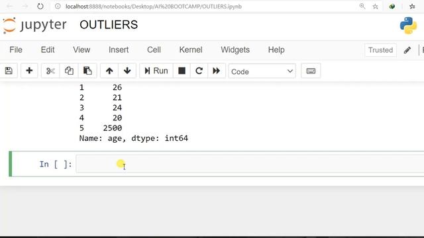Viewport: 424px width, 238px height.
Task: Move the selected cell down
Action: [127, 71]
